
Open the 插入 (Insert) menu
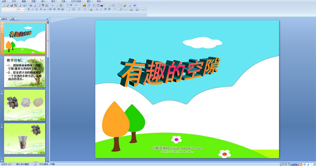[43, 2]
